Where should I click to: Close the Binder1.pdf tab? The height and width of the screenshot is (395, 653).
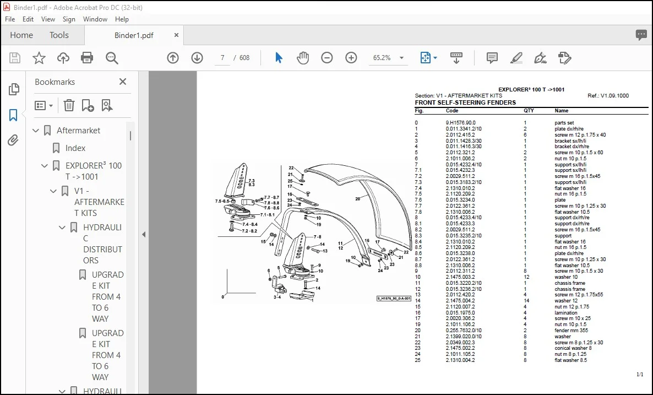pos(176,35)
